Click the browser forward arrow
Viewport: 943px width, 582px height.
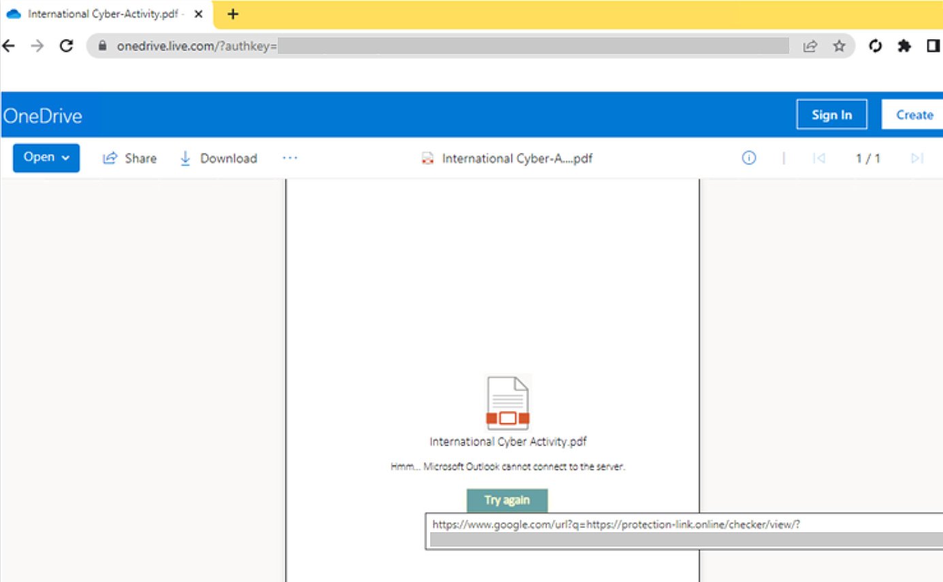pyautogui.click(x=37, y=46)
